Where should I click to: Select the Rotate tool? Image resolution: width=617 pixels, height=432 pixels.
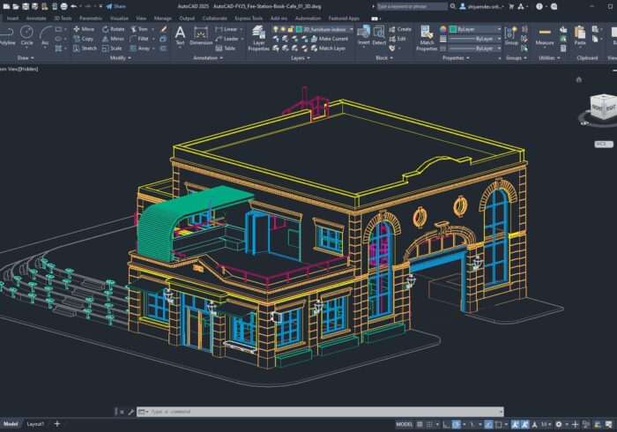tap(113, 29)
